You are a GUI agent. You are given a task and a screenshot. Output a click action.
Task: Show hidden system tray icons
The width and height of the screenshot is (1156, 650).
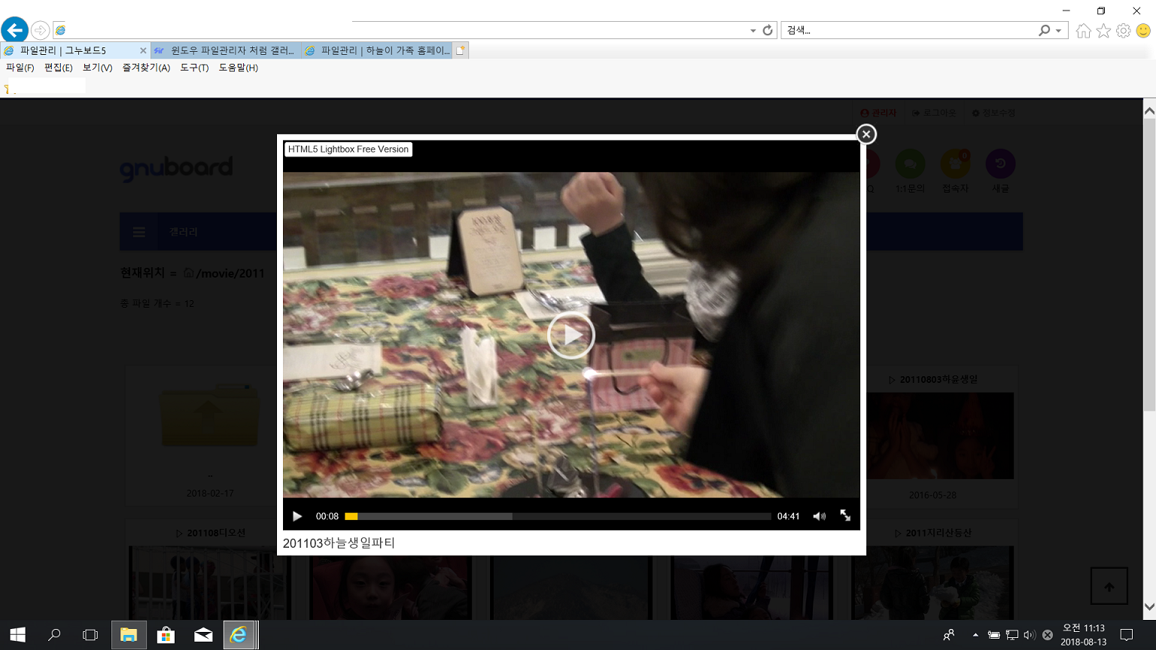(975, 635)
